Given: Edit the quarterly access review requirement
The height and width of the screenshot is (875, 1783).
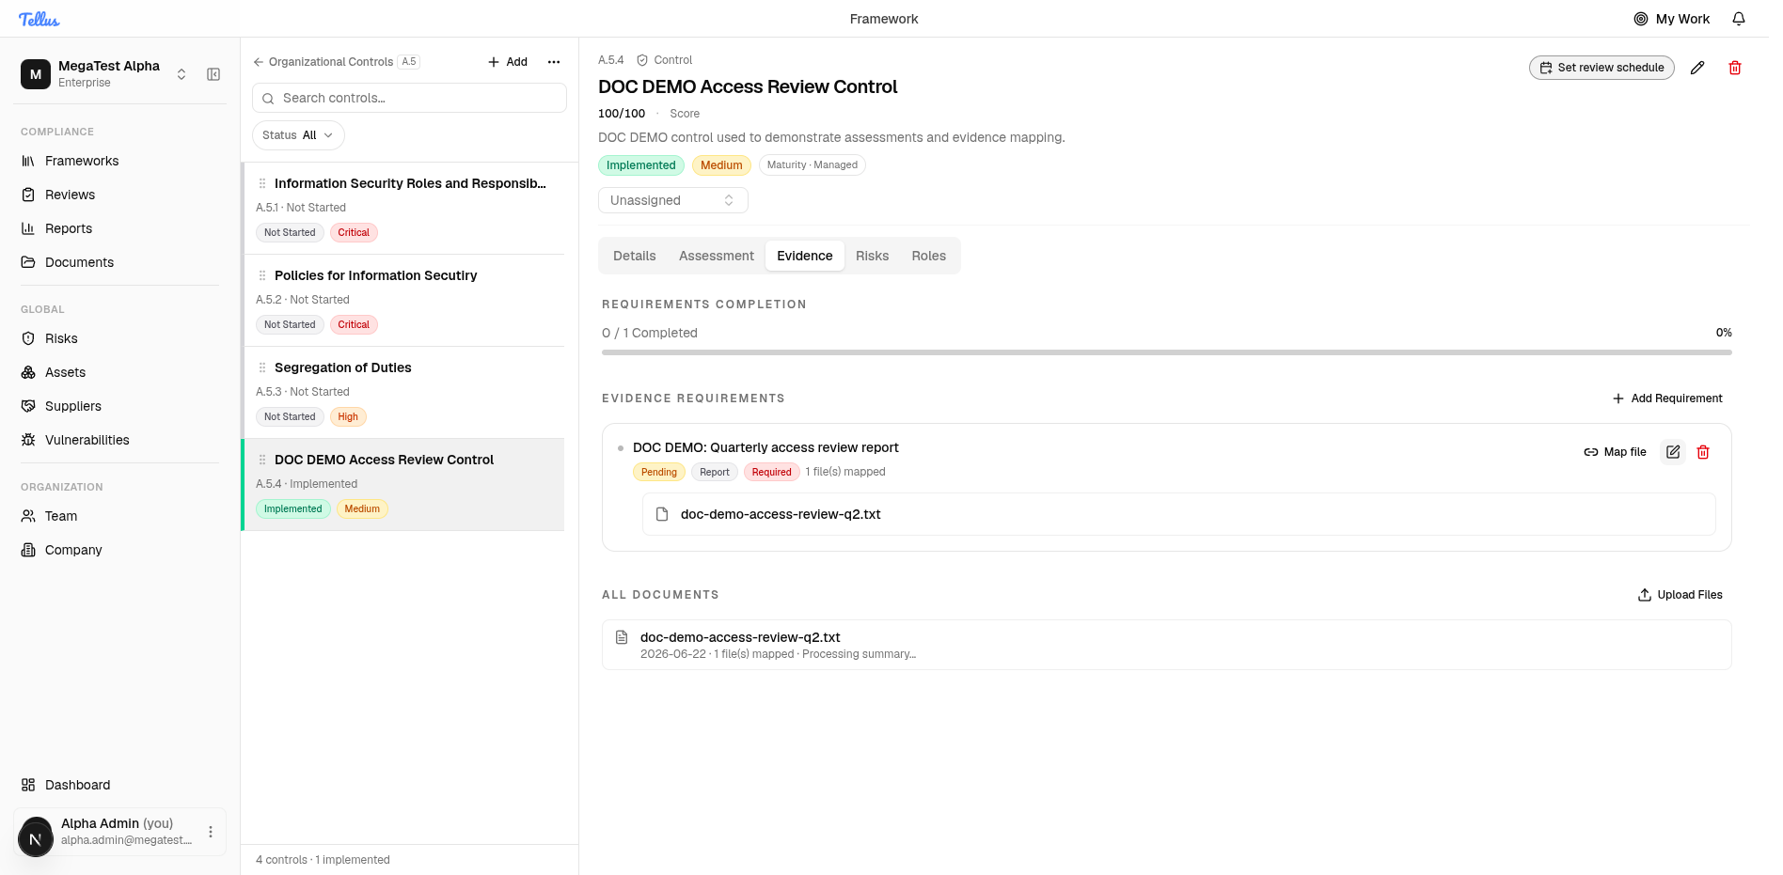Looking at the screenshot, I should 1673,452.
